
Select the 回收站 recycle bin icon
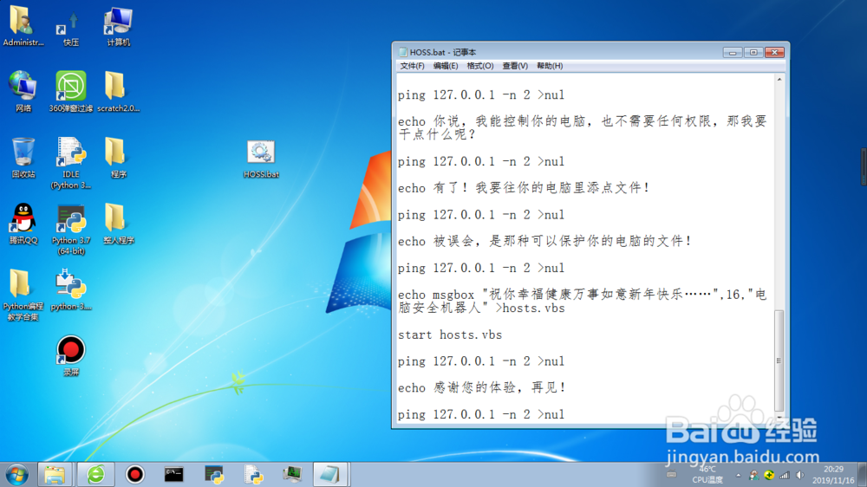click(x=23, y=158)
